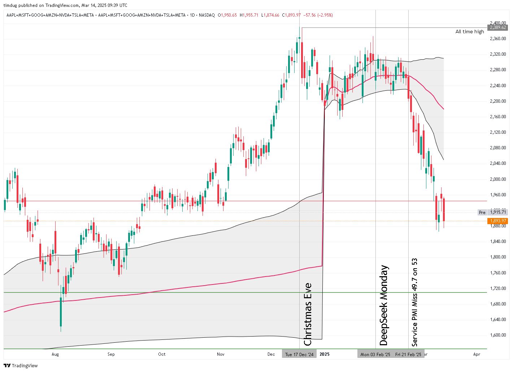Click the 1,640.00 price axis label
The width and height of the screenshot is (513, 372).
pyautogui.click(x=498, y=320)
